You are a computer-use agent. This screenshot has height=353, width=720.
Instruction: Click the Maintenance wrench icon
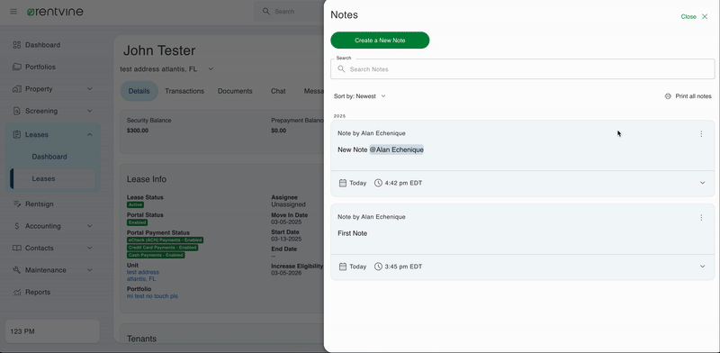17,270
